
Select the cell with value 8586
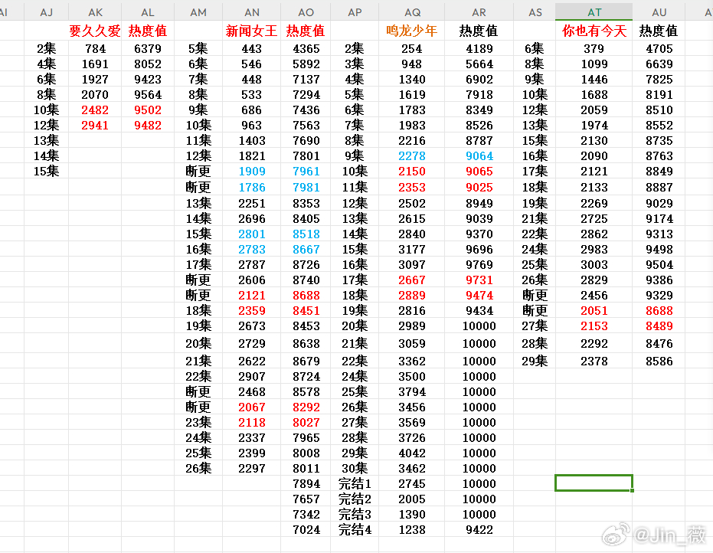[659, 361]
